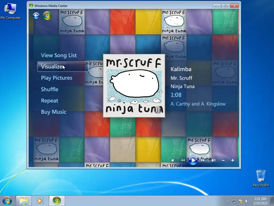Open Buy Music
The image size is (274, 206).
pyautogui.click(x=54, y=112)
